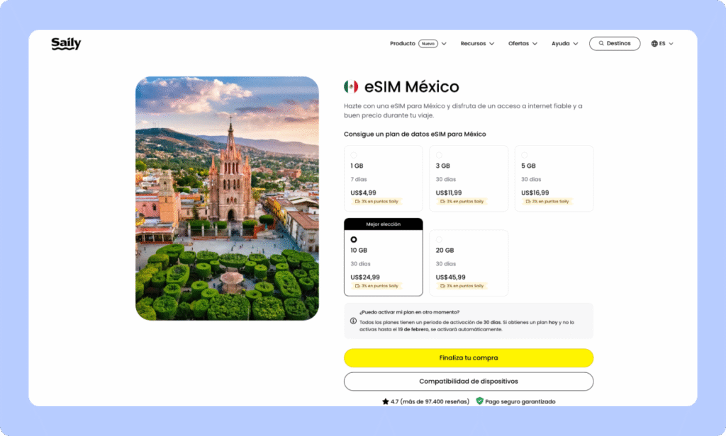Viewport: 726px width, 436px height.
Task: Click Compatibilidad de dispositivos button
Action: (469, 381)
